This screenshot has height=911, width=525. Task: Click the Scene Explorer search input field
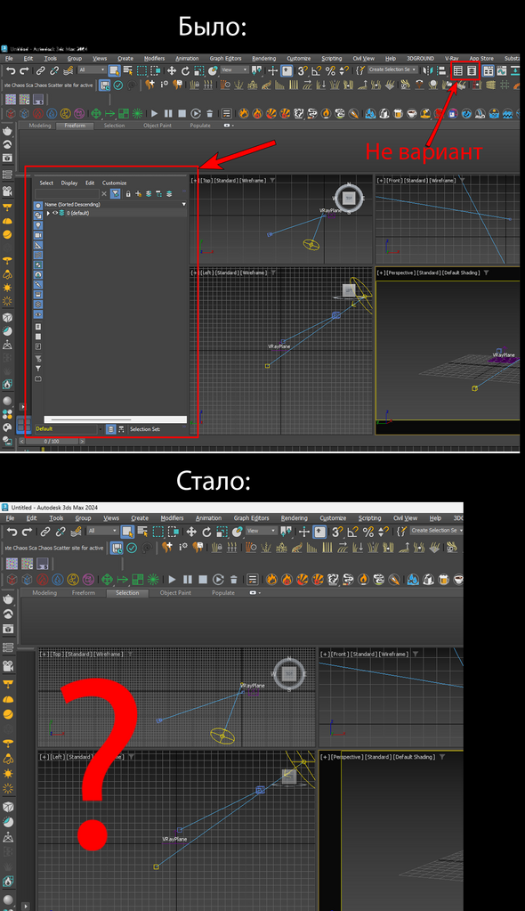(x=67, y=193)
